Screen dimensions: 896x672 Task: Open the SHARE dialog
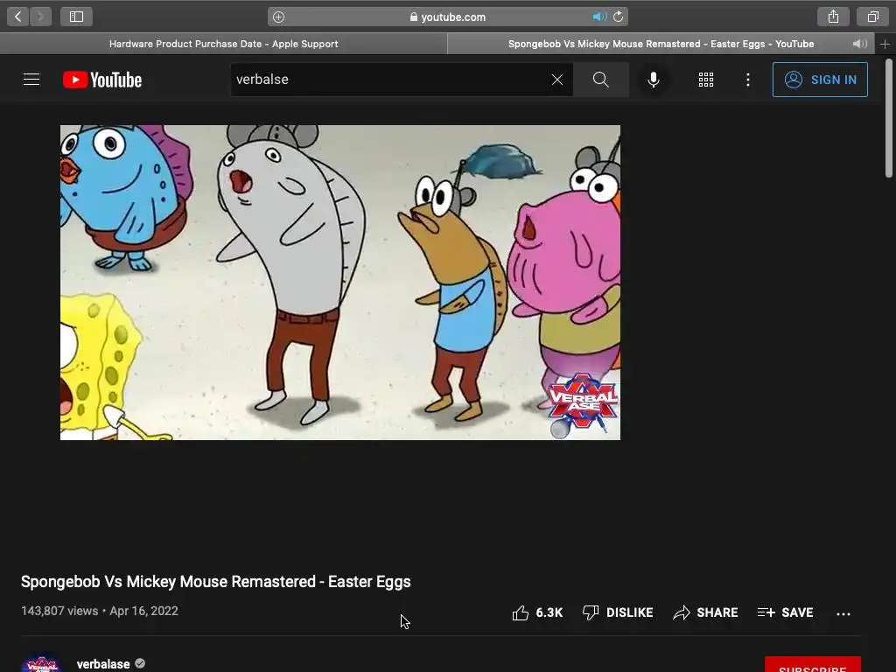coord(705,612)
